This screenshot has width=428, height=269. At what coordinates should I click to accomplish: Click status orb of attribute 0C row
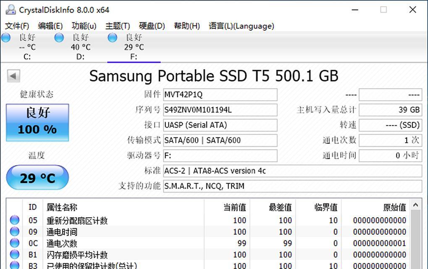click(x=14, y=243)
